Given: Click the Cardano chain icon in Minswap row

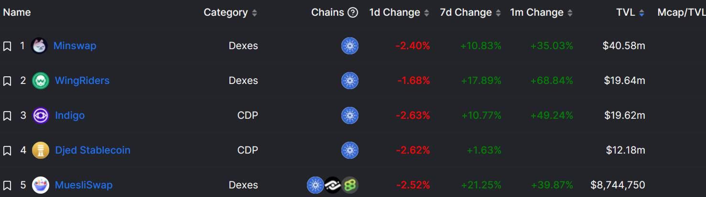Looking at the screenshot, I should point(349,46).
